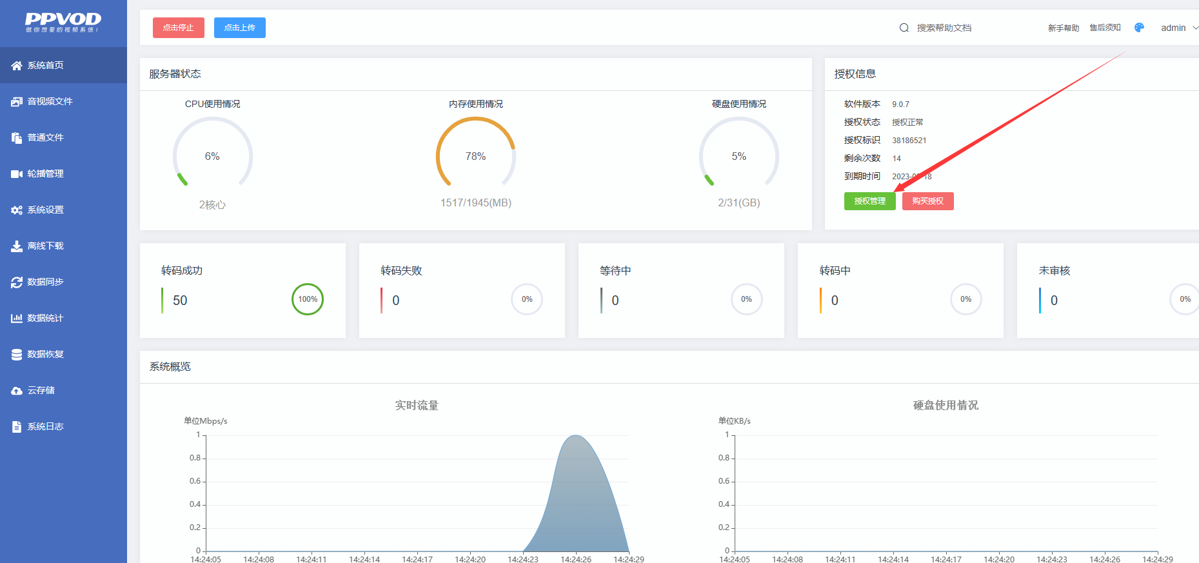
Task: Click the 转码中 0% progress ring
Action: click(x=966, y=299)
